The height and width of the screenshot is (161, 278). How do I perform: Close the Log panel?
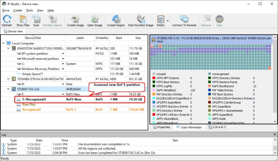(275, 135)
